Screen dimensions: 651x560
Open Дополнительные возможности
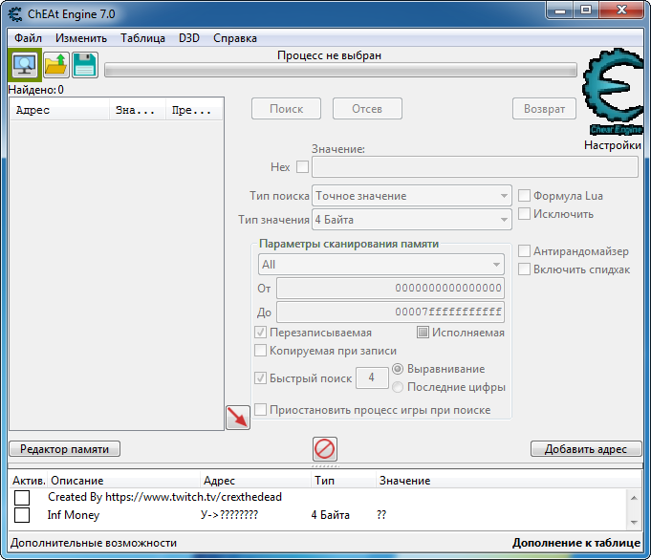pyautogui.click(x=94, y=543)
